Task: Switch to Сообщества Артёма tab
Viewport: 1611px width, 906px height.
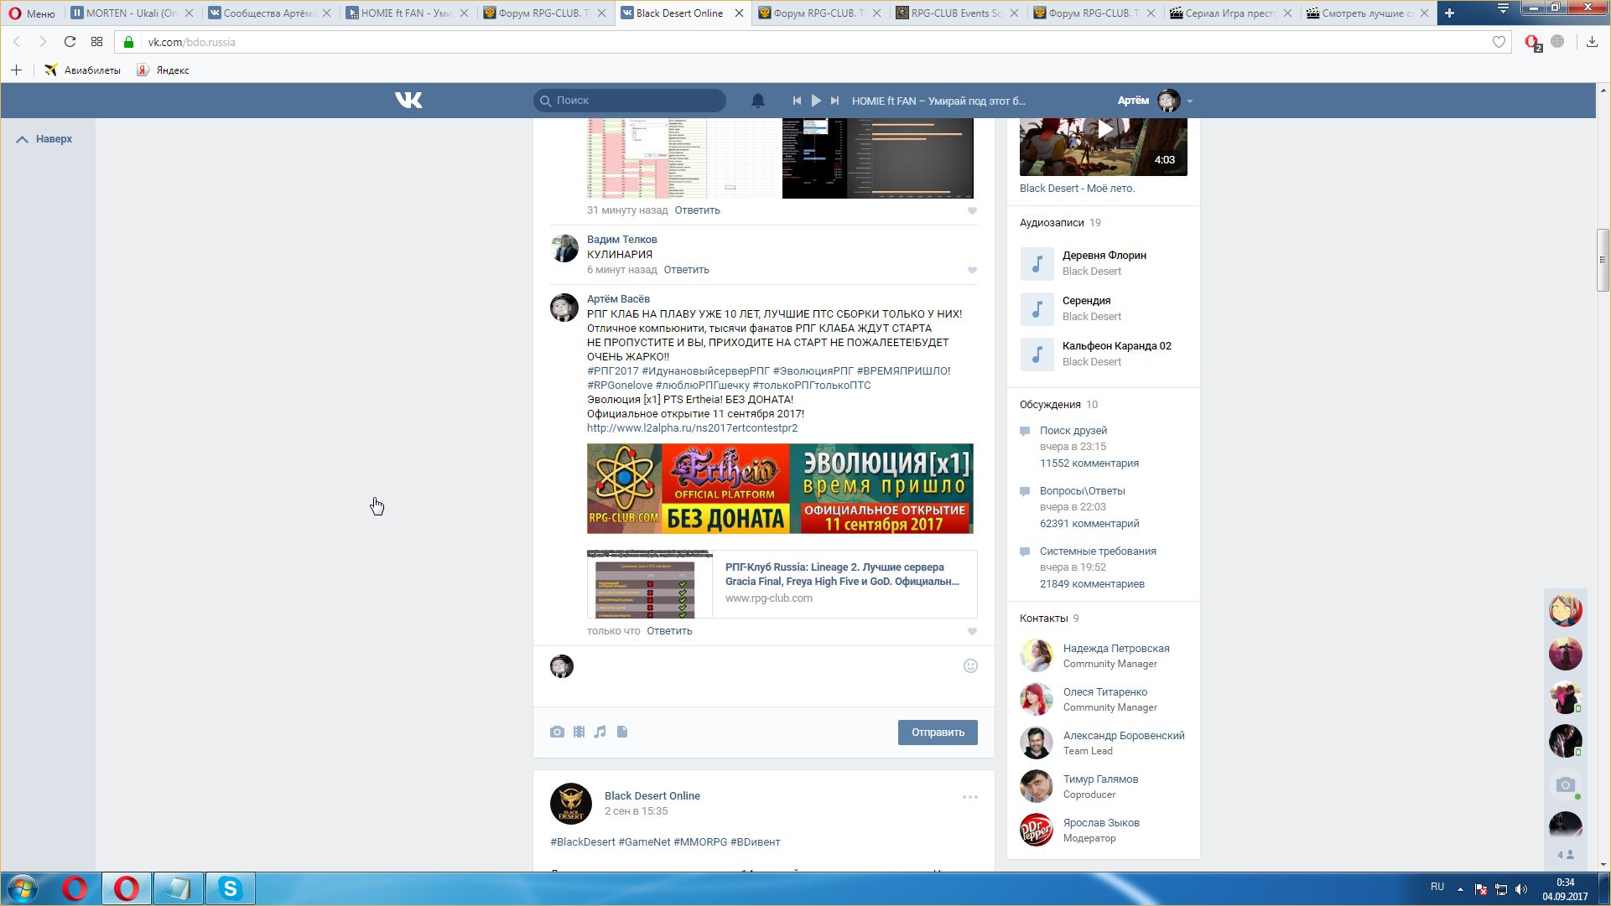Action: [268, 13]
